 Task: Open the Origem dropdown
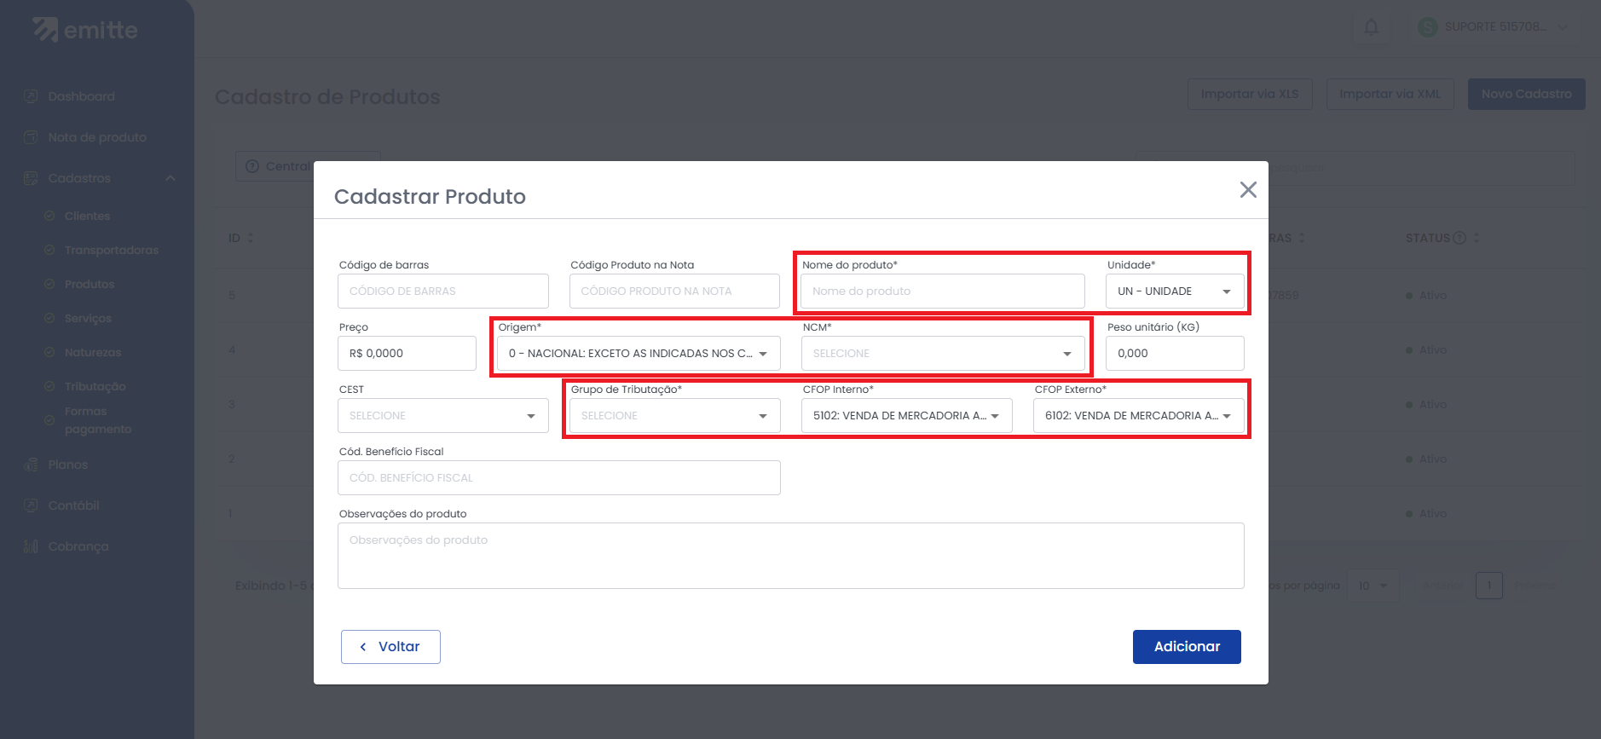[x=638, y=354]
